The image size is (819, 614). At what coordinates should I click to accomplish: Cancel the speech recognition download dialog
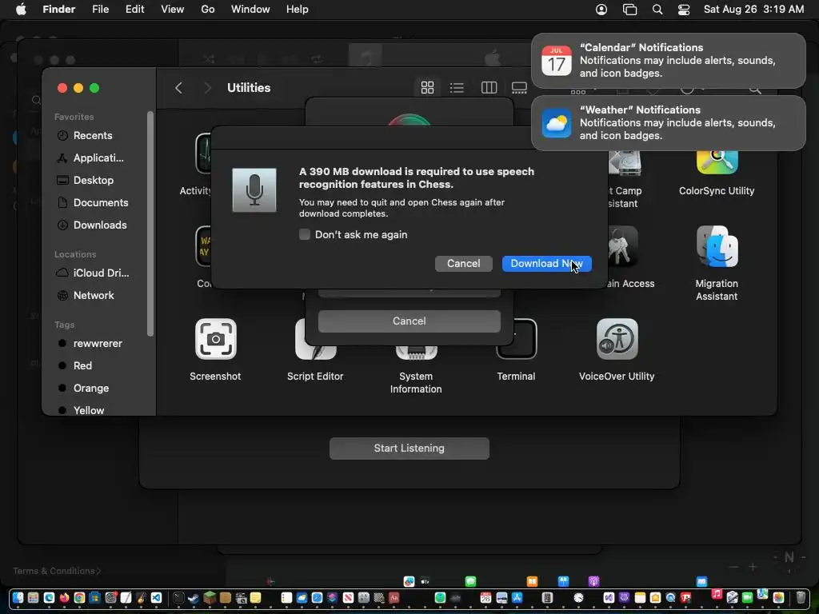click(463, 264)
